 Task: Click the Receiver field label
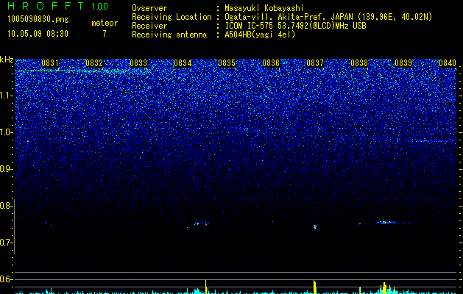pos(149,26)
